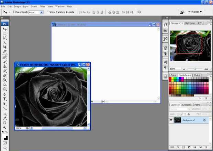Expand the toolbox double-arrow
The image size is (213, 151).
2,18
